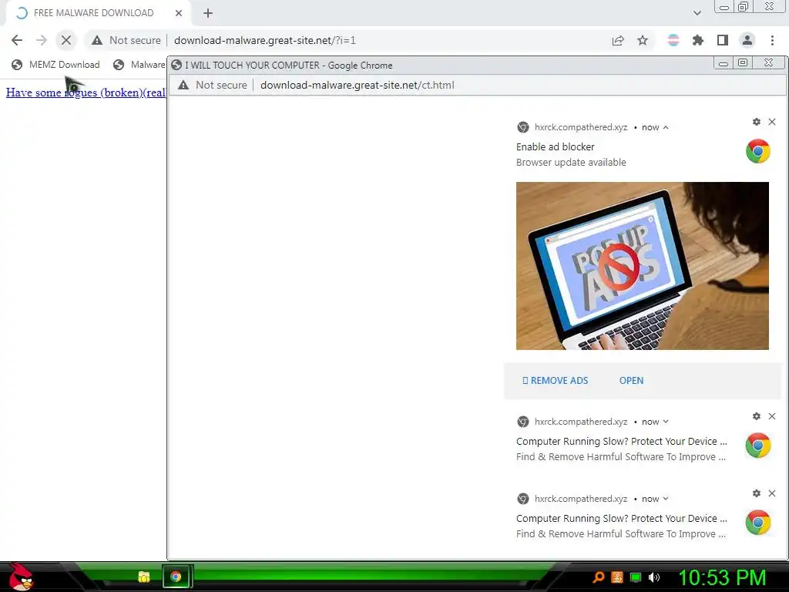Bookmark this page with the star icon
Screen dimensions: 789x592
point(643,40)
